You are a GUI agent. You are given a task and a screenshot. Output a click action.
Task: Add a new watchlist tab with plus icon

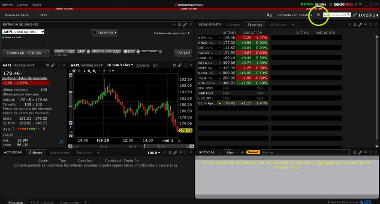tap(293, 25)
